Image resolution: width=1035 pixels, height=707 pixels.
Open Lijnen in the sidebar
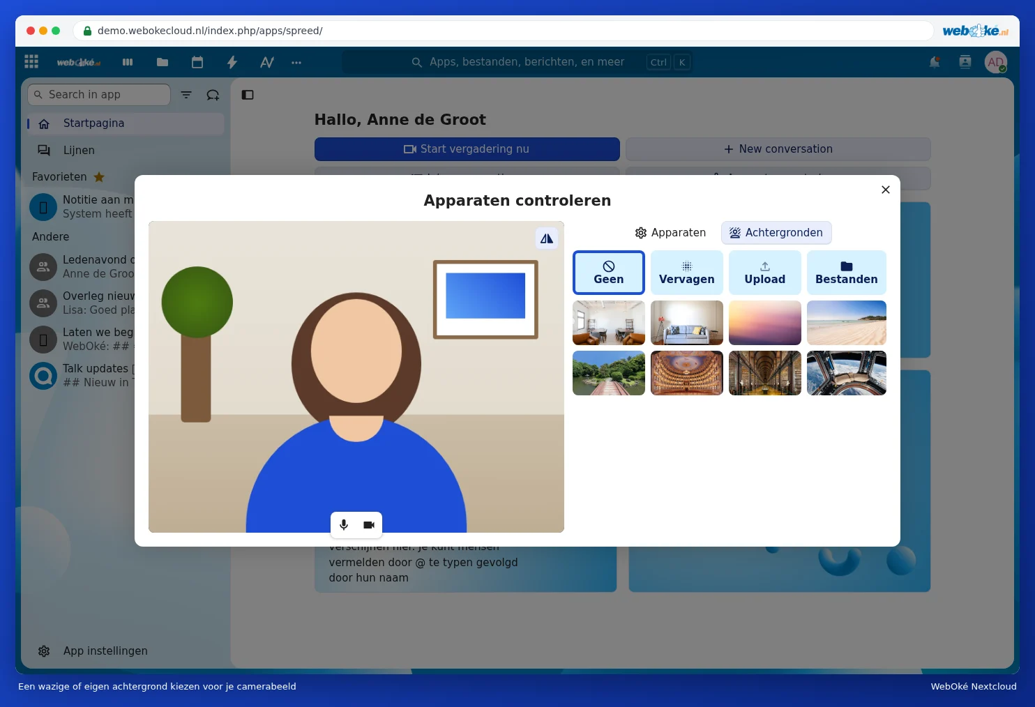tap(126, 150)
